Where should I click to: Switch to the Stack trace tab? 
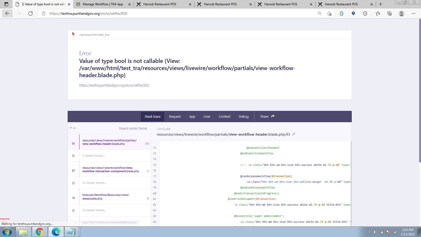(x=152, y=116)
